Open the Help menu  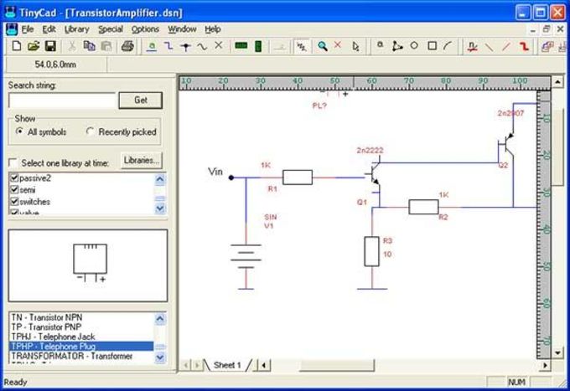(213, 29)
